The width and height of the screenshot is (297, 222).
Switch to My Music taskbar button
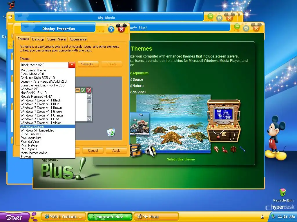tap(156, 217)
